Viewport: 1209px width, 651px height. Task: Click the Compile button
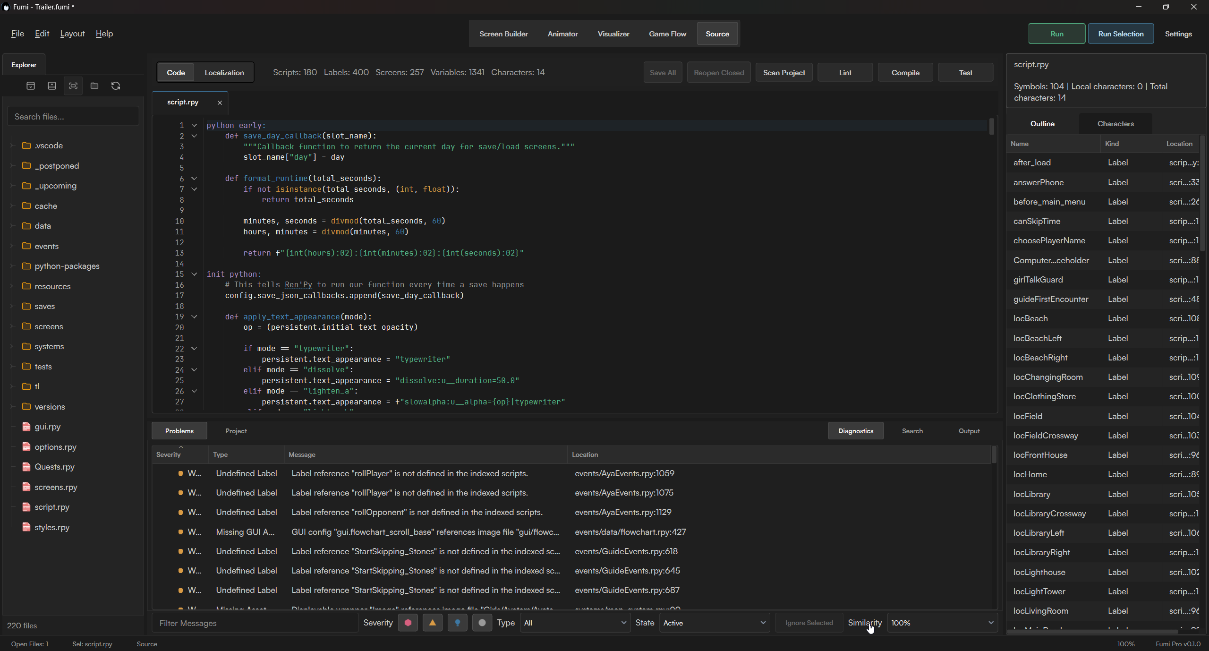(x=905, y=73)
